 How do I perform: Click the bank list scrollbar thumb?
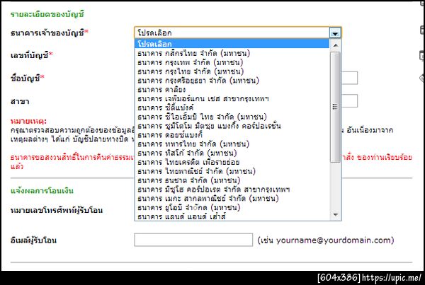335,107
